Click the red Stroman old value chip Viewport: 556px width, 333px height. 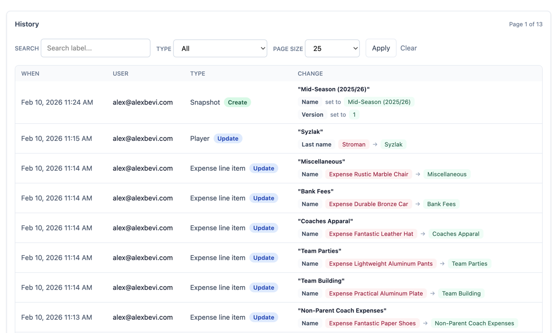(x=354, y=145)
